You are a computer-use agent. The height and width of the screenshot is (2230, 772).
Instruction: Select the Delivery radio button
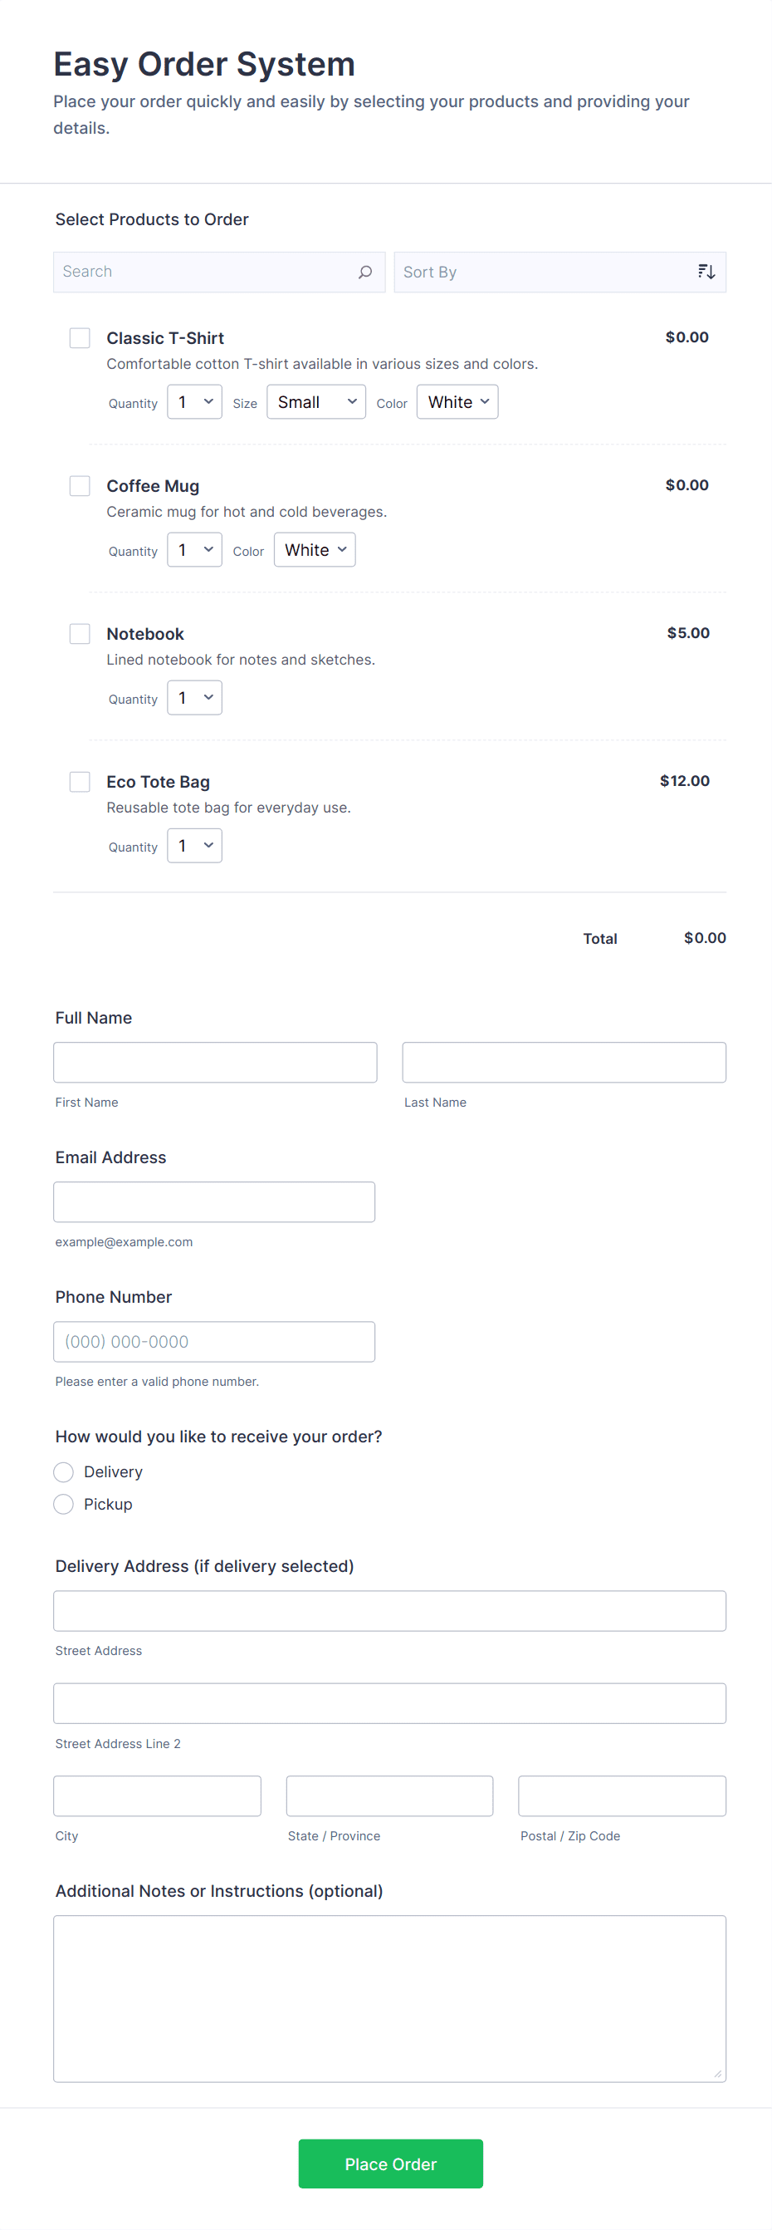[63, 1471]
